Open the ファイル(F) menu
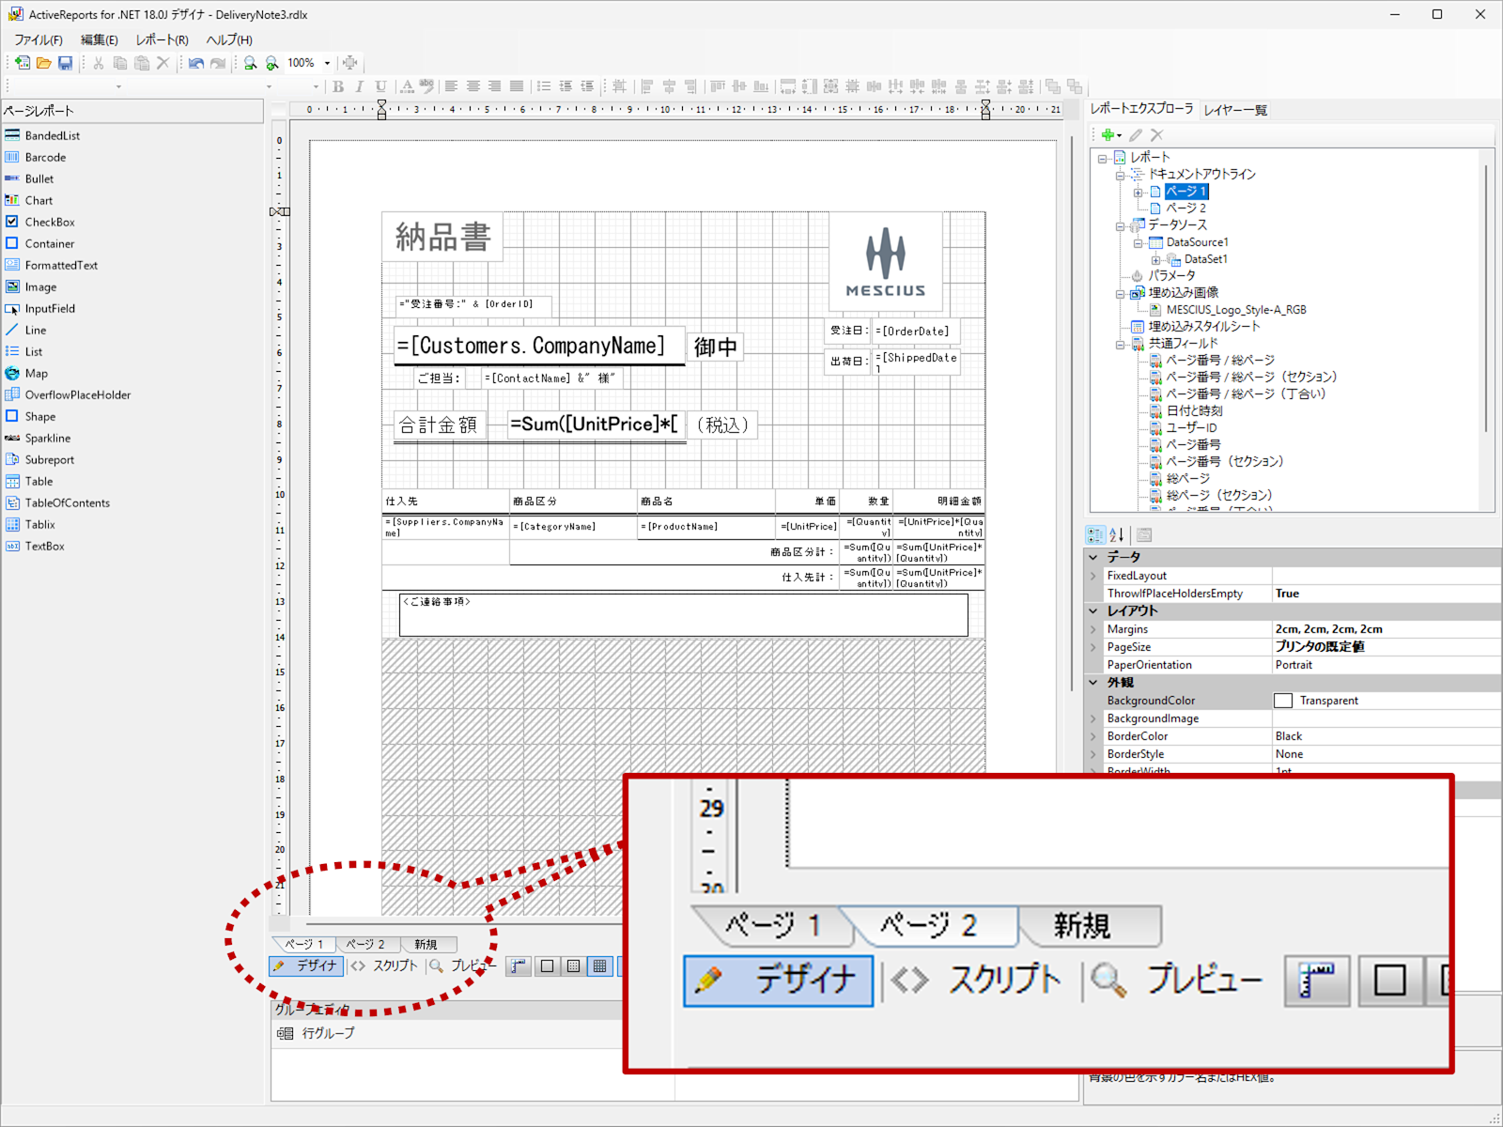The height and width of the screenshot is (1127, 1503). tap(39, 39)
